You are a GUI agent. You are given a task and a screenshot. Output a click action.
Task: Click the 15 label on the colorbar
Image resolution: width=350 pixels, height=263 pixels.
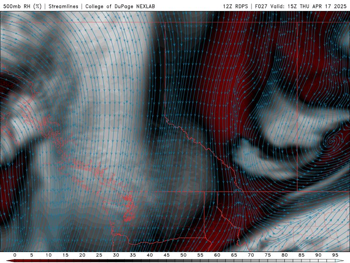coord(65,255)
